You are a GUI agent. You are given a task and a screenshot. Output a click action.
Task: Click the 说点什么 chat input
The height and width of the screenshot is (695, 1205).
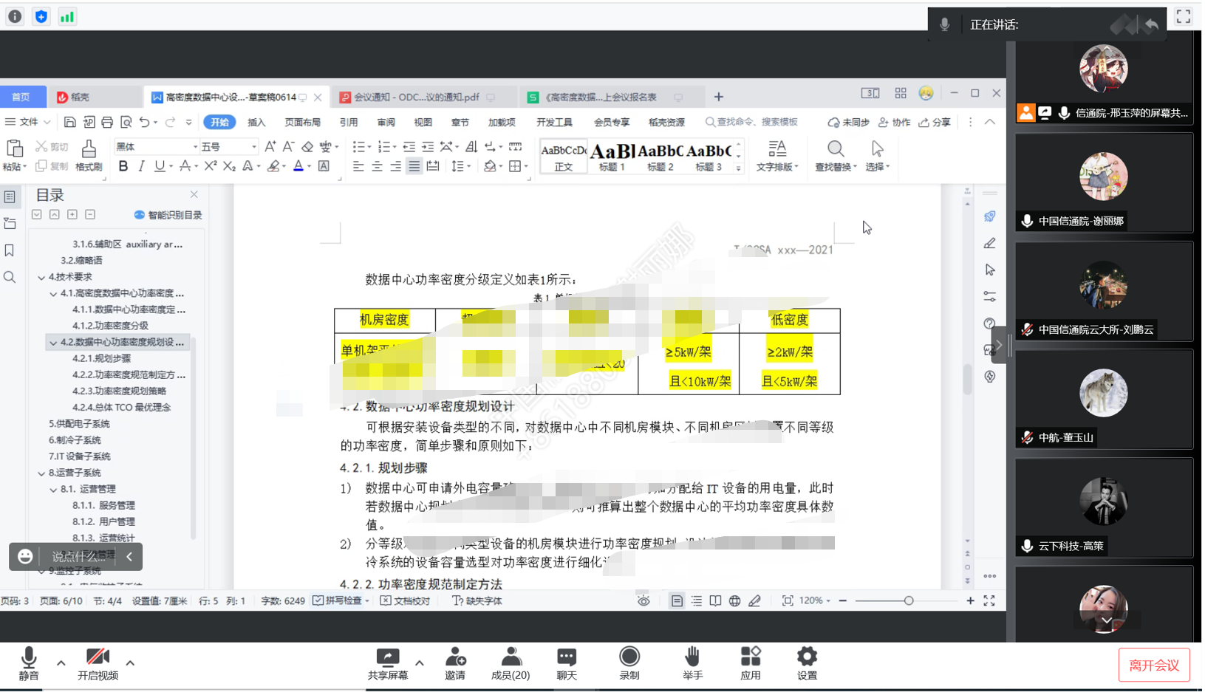78,558
